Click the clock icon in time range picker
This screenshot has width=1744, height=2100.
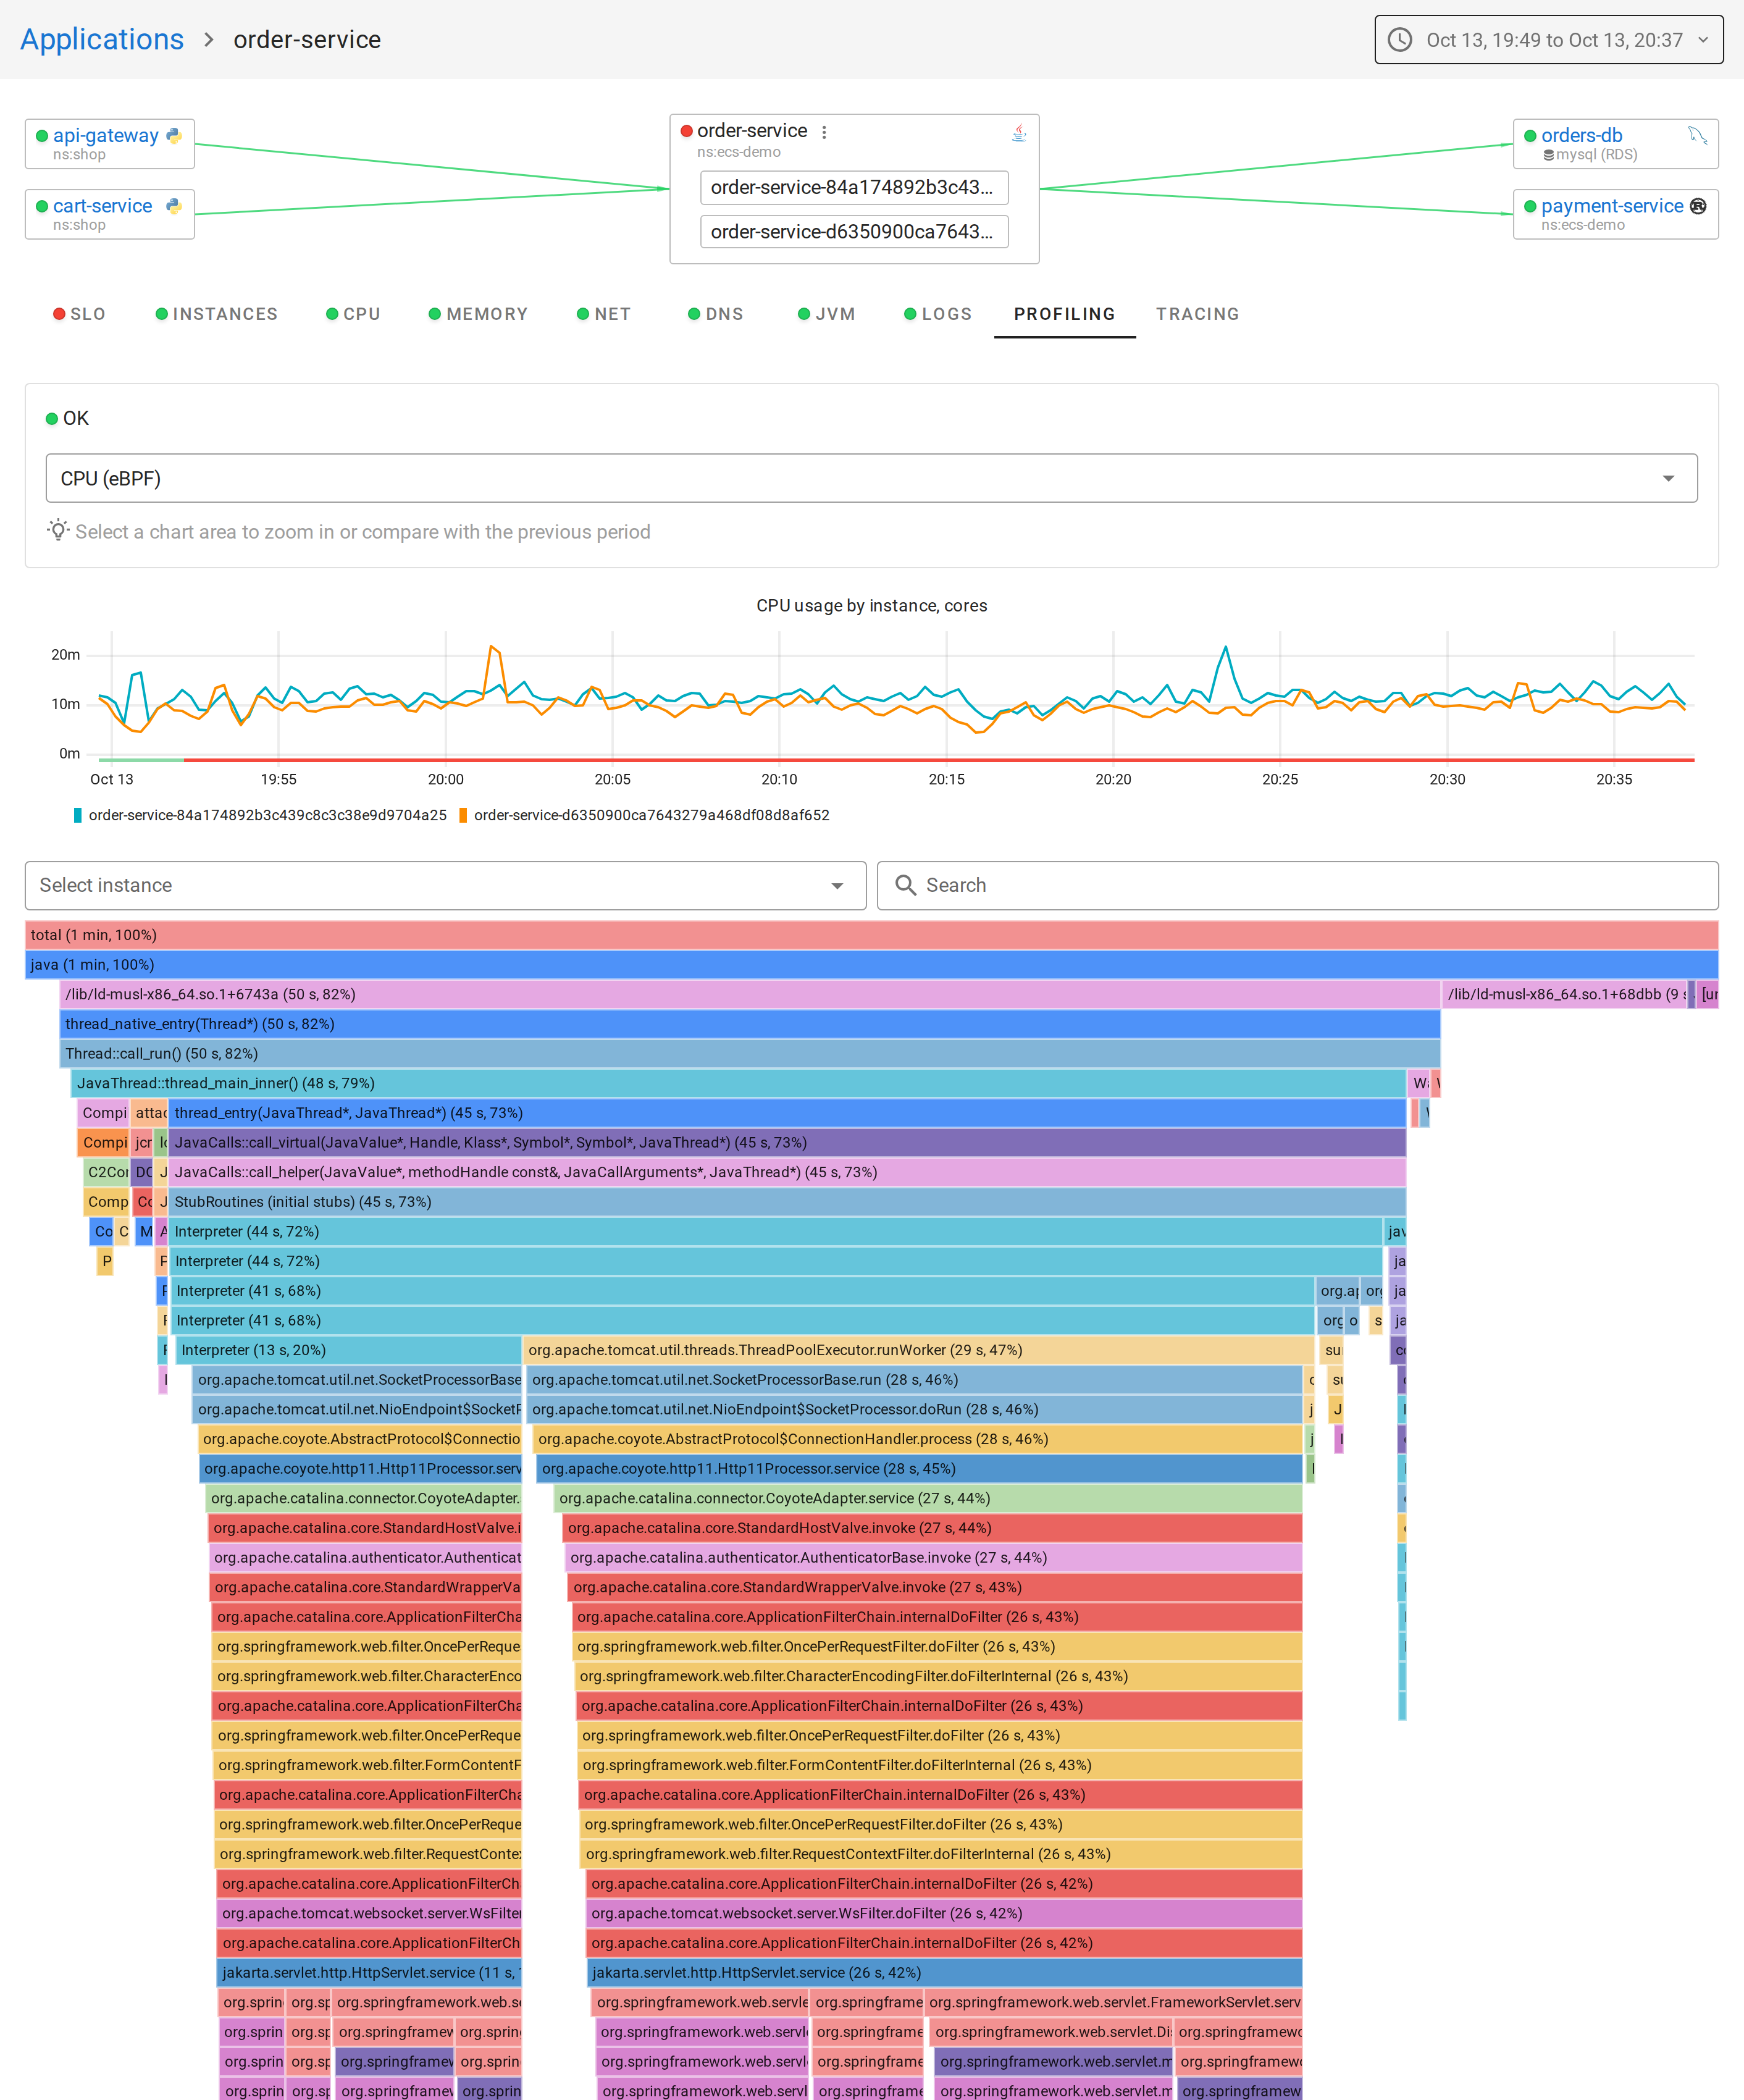point(1400,40)
